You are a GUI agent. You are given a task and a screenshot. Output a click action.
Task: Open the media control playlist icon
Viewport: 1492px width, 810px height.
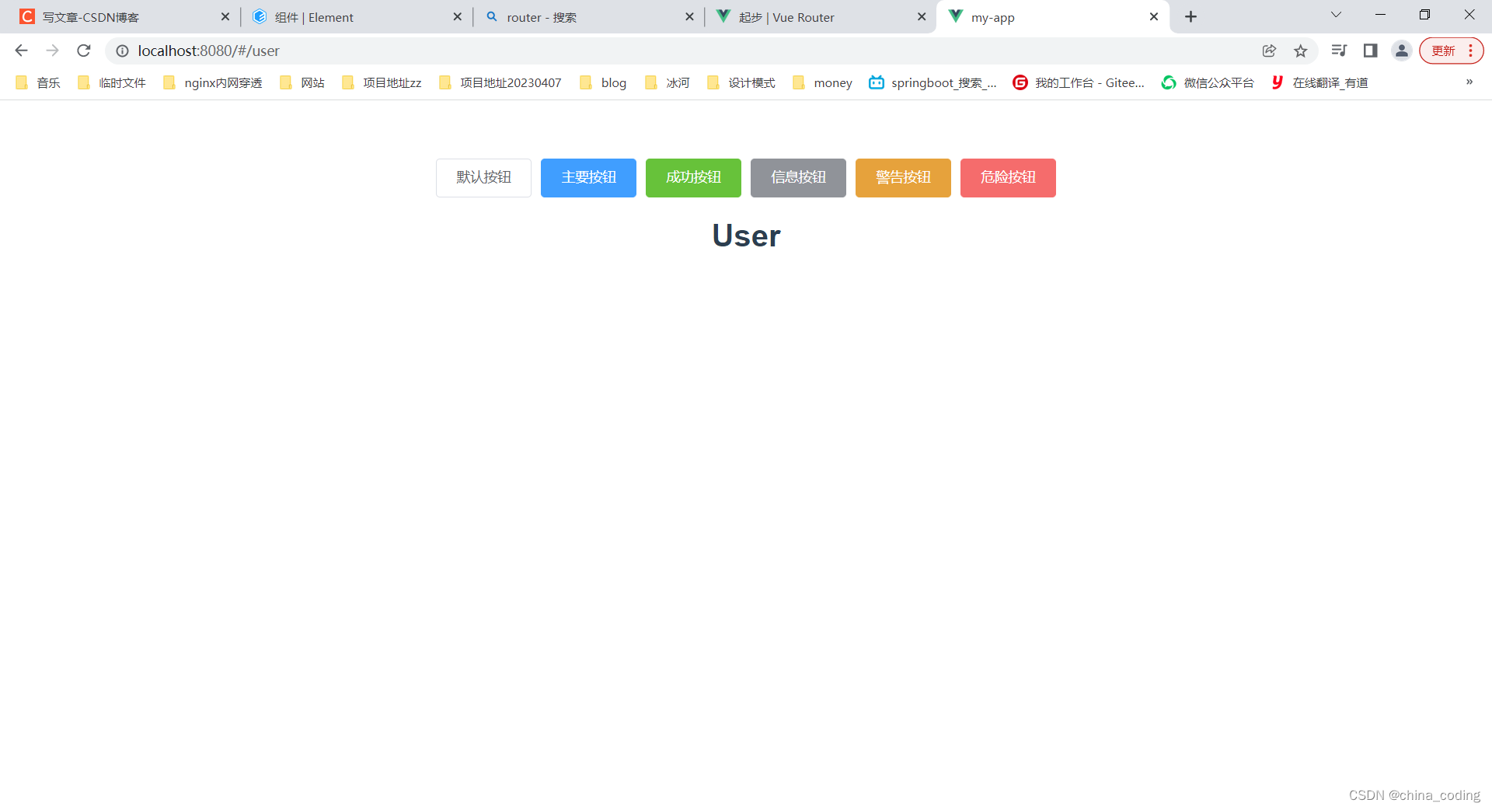1338,51
